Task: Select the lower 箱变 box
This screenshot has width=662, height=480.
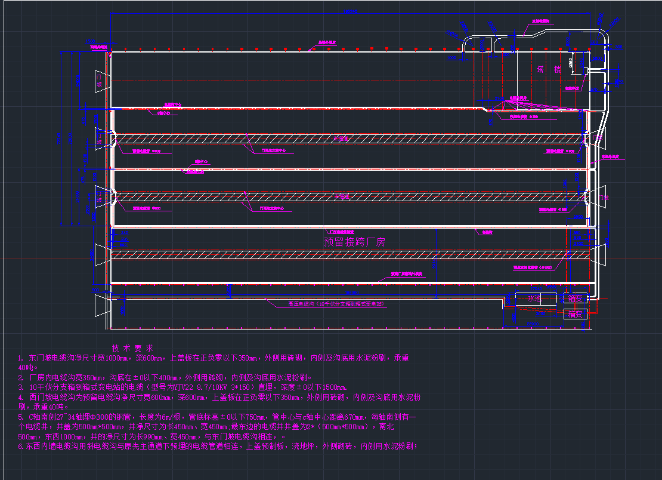Action: [x=575, y=313]
